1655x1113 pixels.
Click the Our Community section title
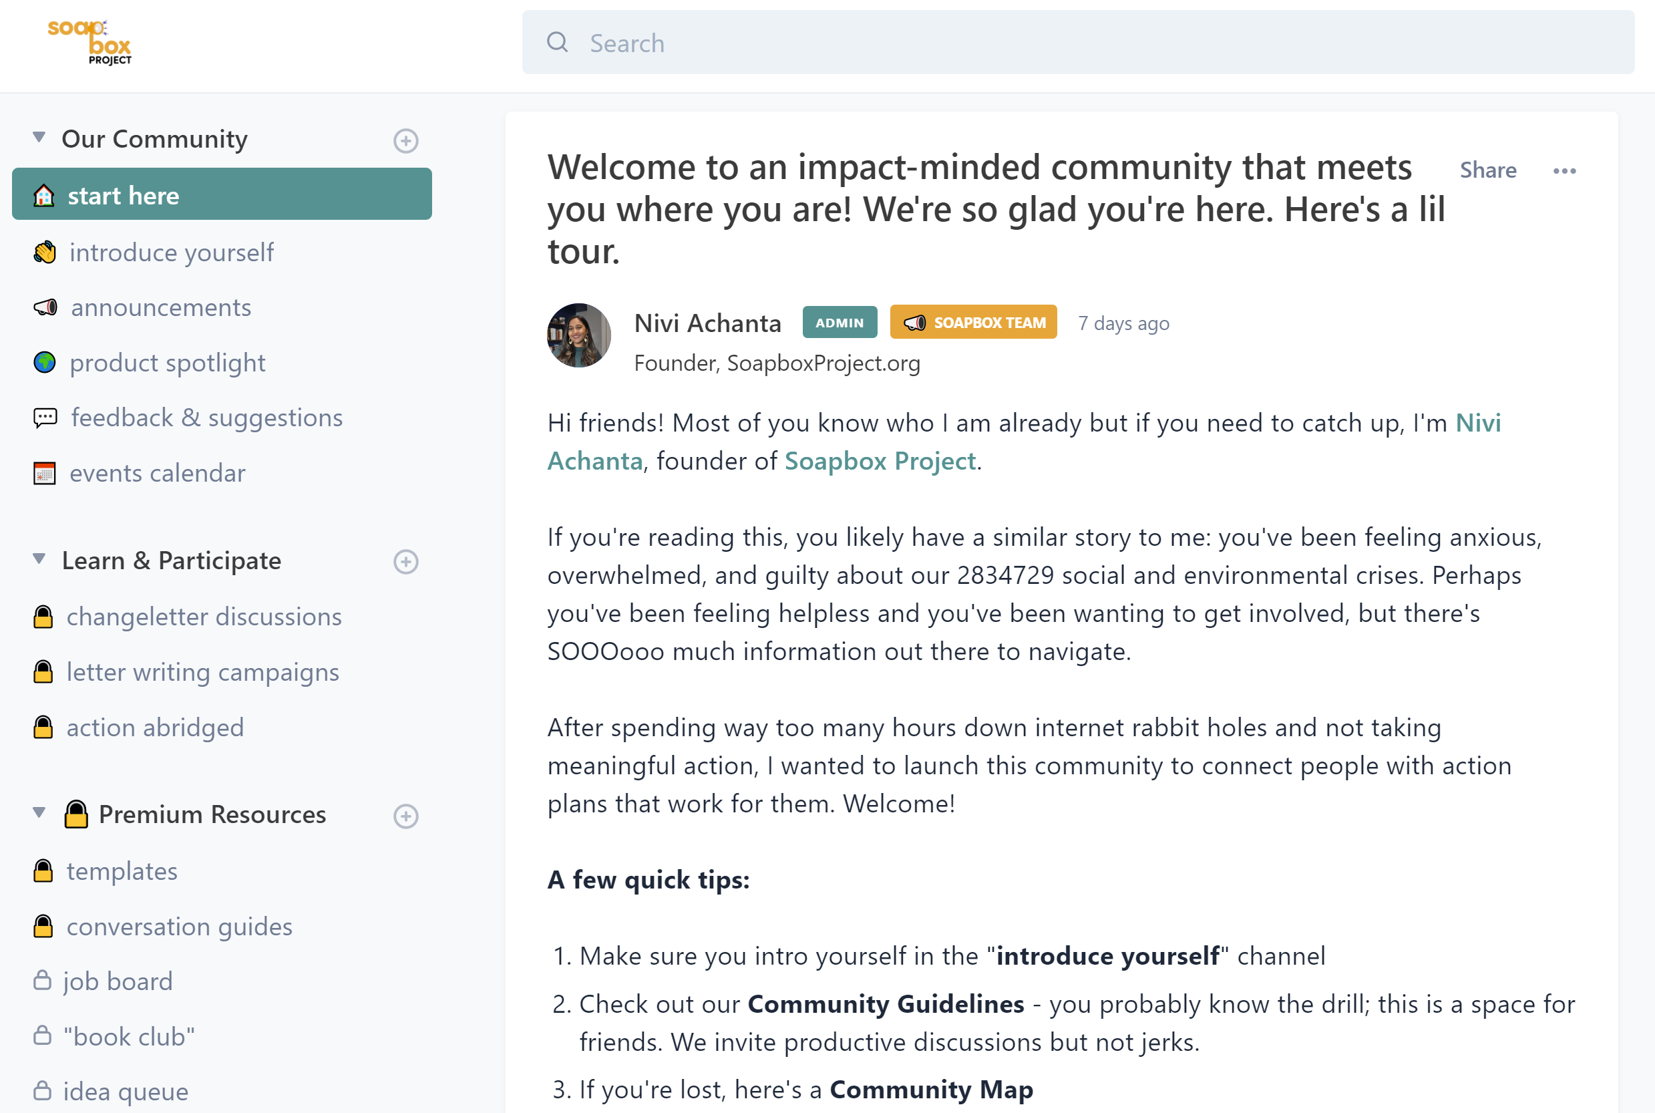(x=155, y=139)
